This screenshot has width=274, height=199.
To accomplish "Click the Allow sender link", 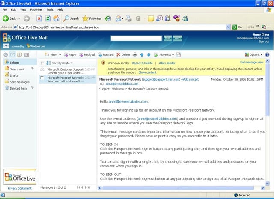I will pos(167,63).
